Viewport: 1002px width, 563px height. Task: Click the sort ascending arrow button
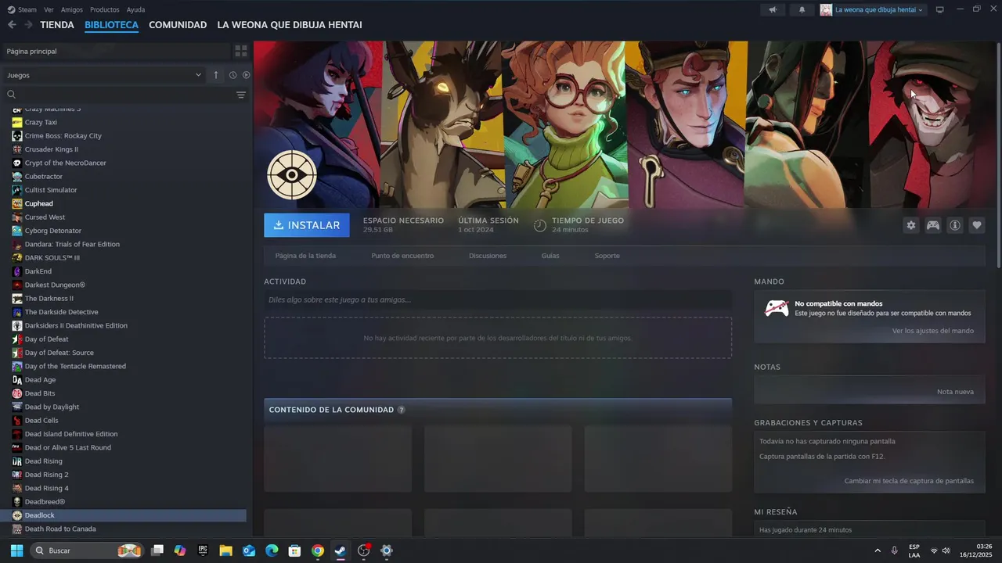(x=216, y=75)
